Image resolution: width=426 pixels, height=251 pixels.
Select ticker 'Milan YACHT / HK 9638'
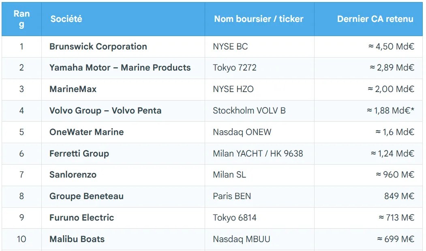pos(259,154)
